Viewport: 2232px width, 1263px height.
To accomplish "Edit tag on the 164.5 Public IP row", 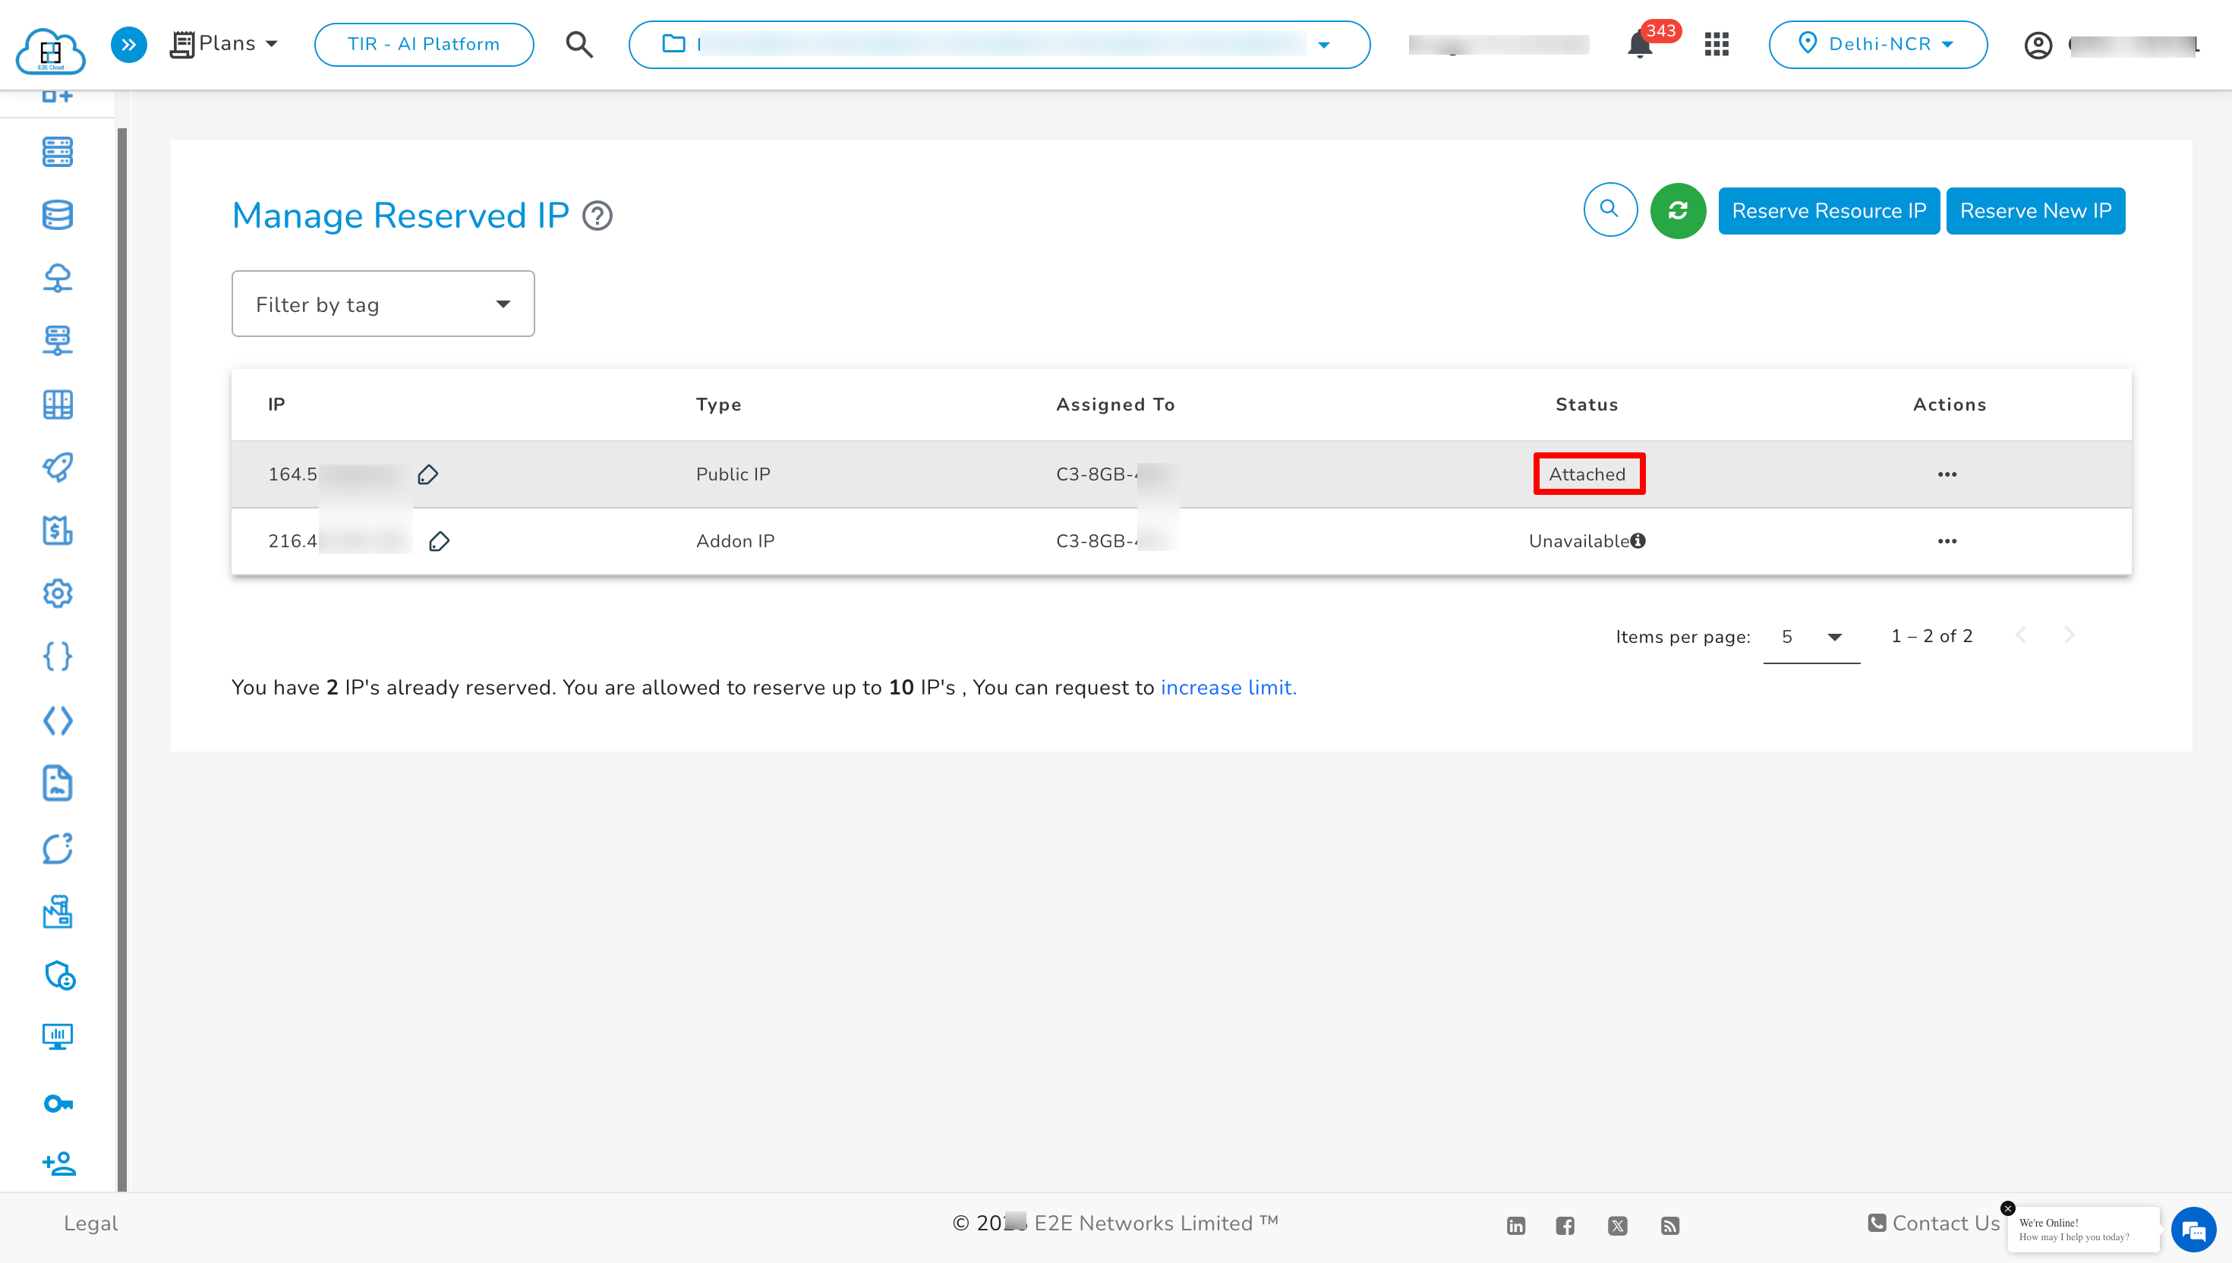I will (427, 474).
